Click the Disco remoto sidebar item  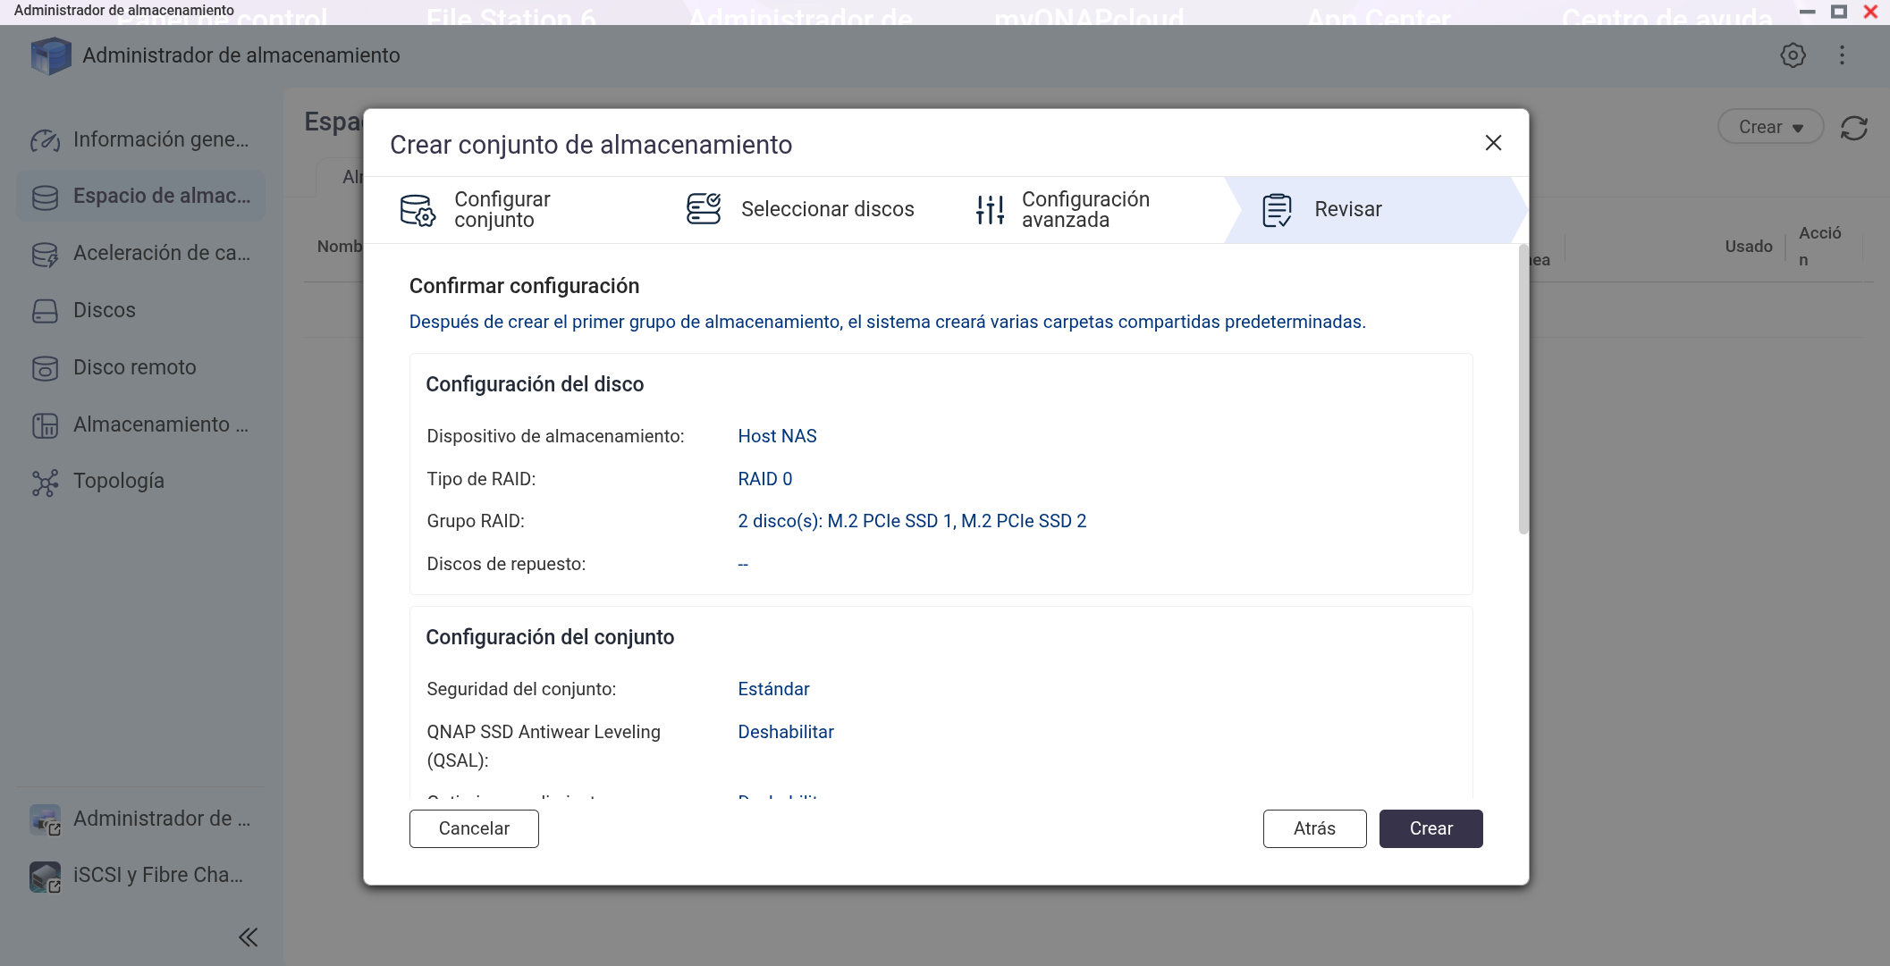[x=134, y=367]
